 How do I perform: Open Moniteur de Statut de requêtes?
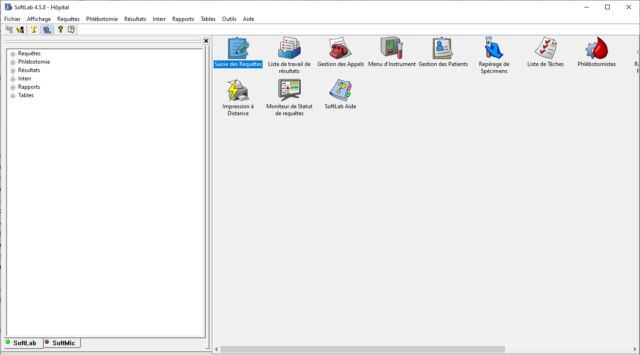(289, 90)
